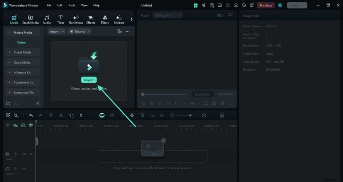Open the headset support icon
The height and width of the screenshot is (182, 343).
coord(244,6)
